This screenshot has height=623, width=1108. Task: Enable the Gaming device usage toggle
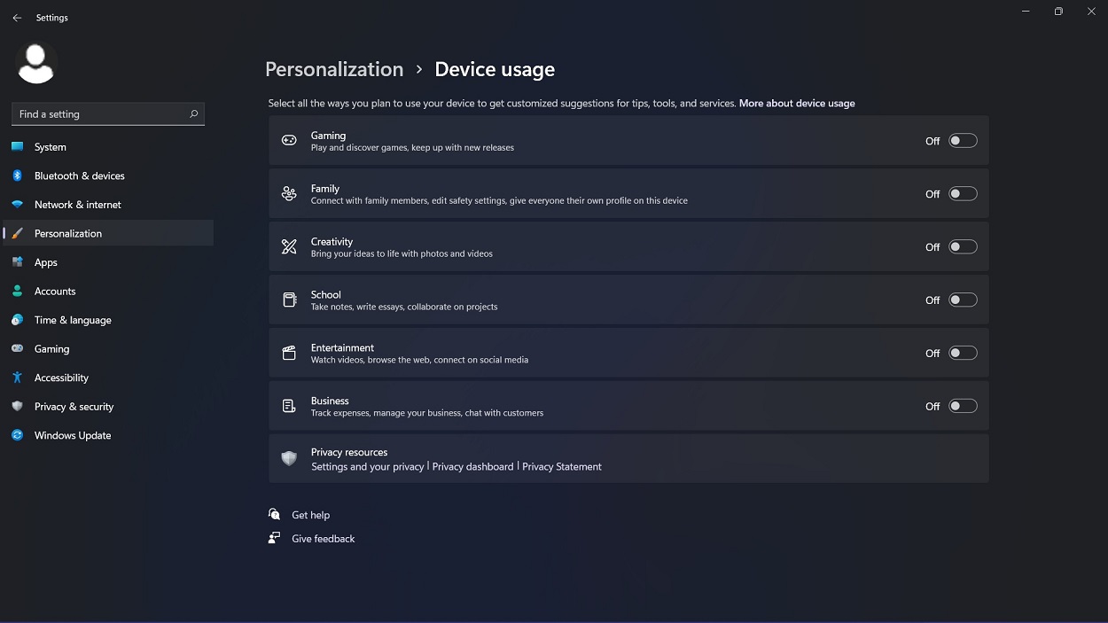click(964, 140)
